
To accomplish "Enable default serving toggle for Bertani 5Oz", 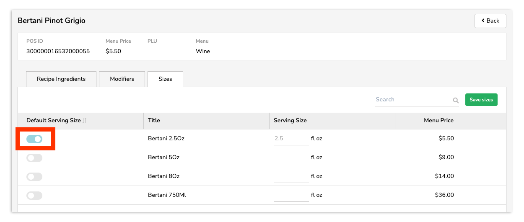I will pyautogui.click(x=34, y=158).
